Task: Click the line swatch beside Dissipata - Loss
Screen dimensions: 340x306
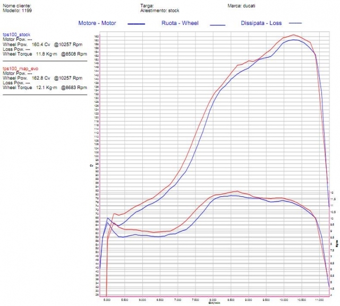Action: (x=295, y=24)
